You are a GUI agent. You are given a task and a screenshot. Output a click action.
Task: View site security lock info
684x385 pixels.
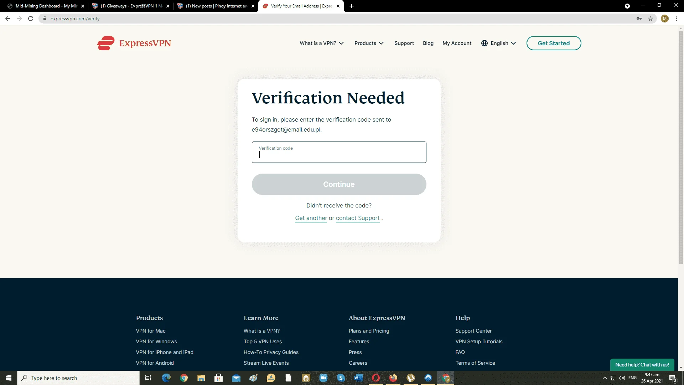45,19
